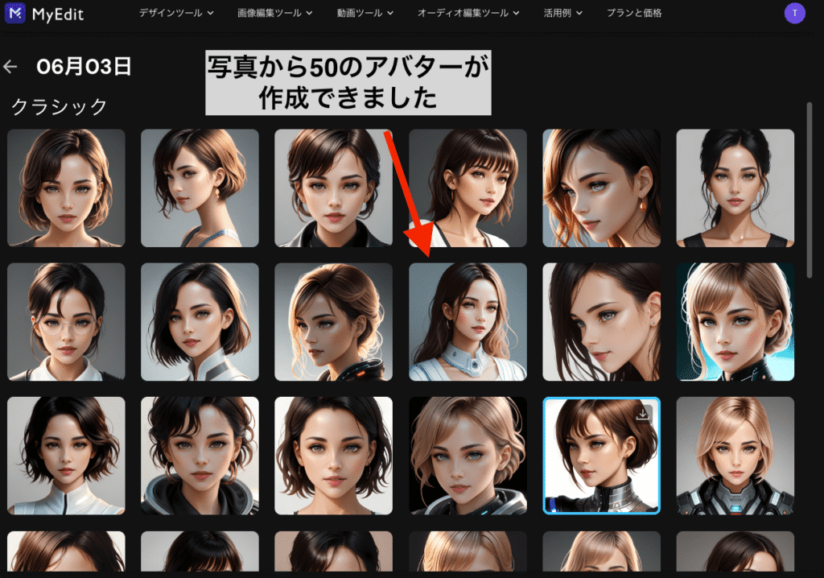Image resolution: width=824 pixels, height=578 pixels.
Task: Select avatar with teal glowing background
Action: point(735,322)
